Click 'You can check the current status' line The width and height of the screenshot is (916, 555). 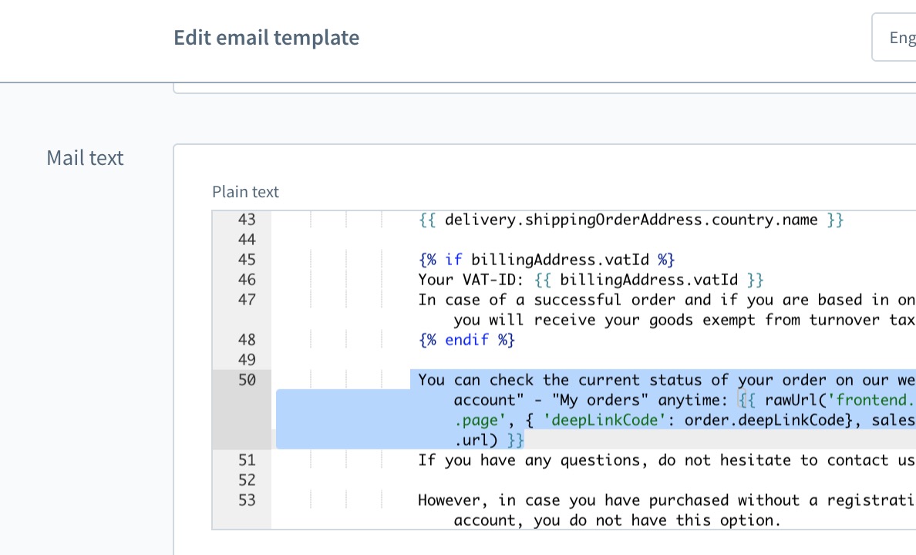click(x=666, y=380)
